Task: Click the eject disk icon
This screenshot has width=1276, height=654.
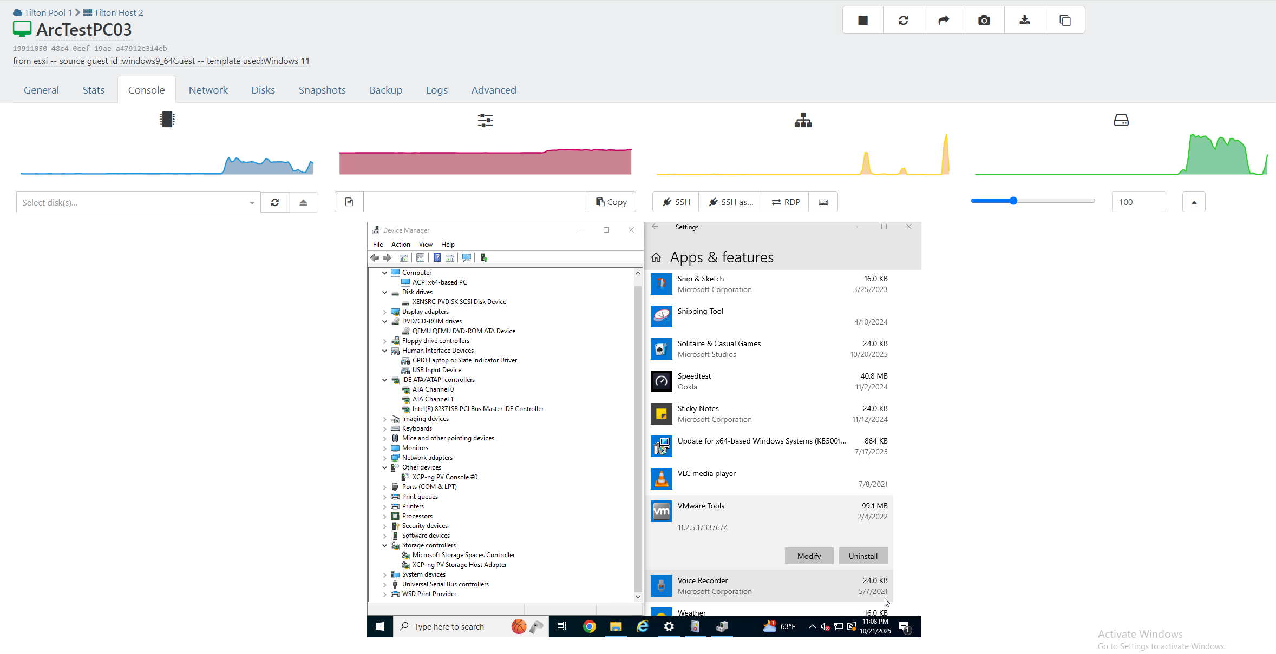Action: point(303,202)
